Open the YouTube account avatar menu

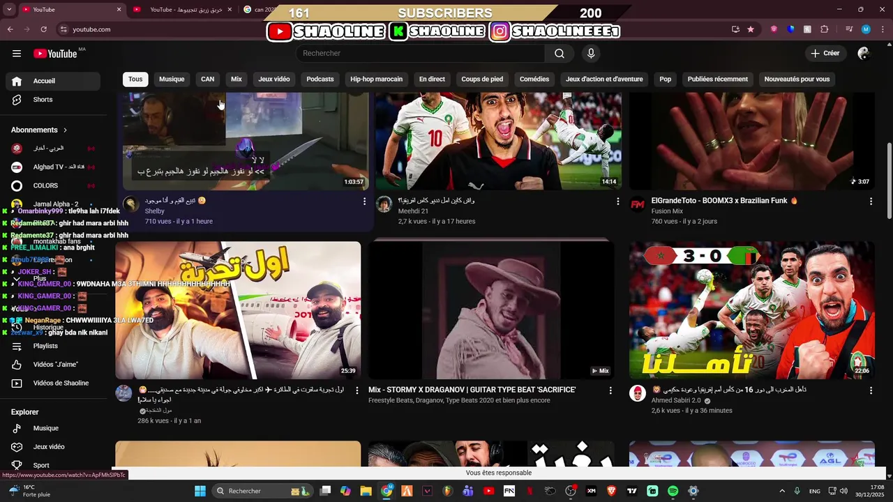tap(864, 54)
